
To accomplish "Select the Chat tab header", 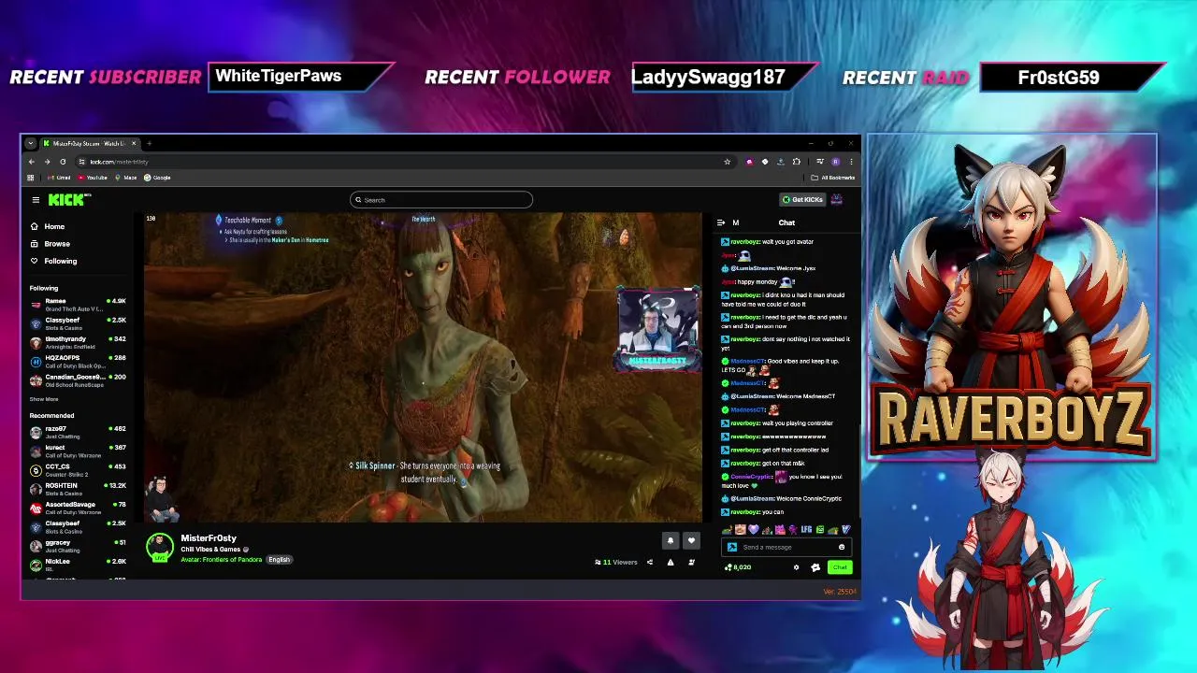I will coord(786,222).
